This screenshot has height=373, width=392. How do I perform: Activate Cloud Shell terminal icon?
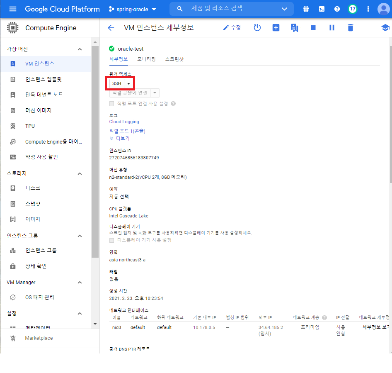[x=322, y=9]
